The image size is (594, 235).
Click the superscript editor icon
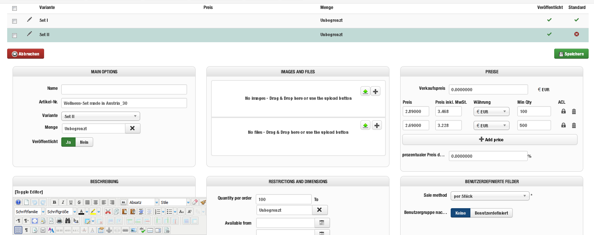[190, 211]
